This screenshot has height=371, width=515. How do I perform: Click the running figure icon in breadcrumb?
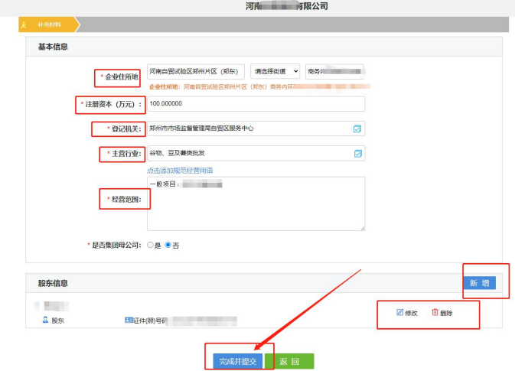click(x=24, y=24)
